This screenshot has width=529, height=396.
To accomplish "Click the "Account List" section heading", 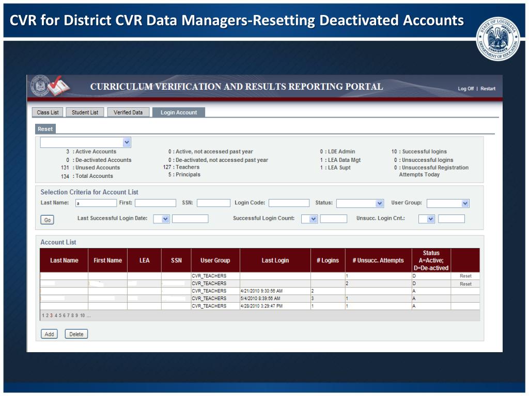I will coord(58,242).
